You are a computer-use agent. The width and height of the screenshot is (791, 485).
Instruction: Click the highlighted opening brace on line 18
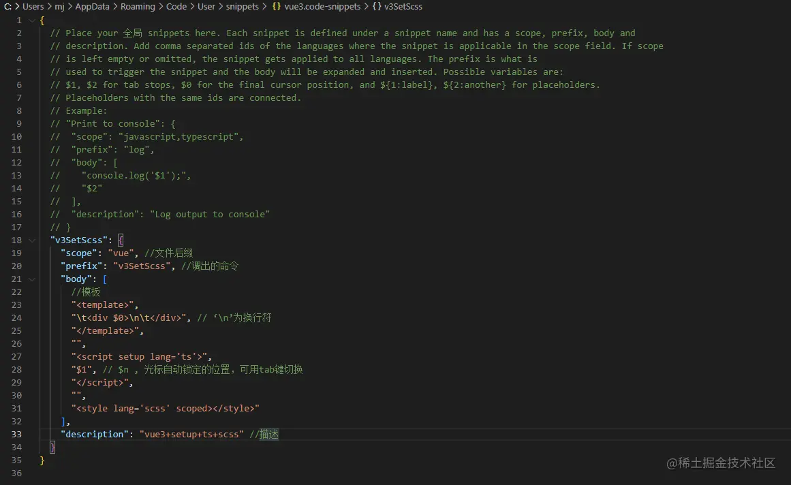pyautogui.click(x=121, y=240)
